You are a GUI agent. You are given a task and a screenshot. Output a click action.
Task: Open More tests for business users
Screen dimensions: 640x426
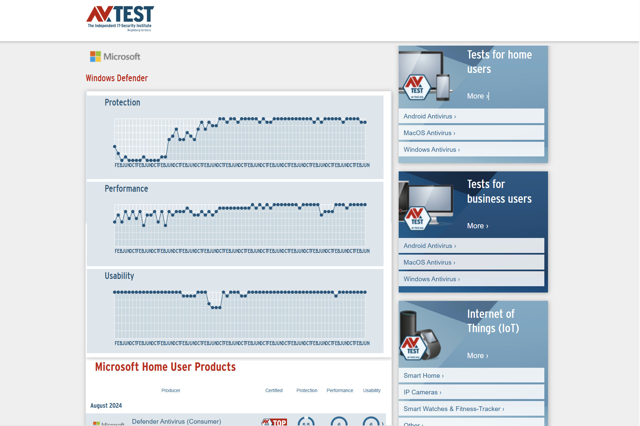click(477, 225)
